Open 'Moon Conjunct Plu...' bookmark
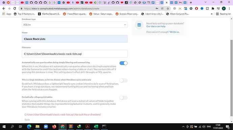The image size is (233, 130). [x=178, y=14]
